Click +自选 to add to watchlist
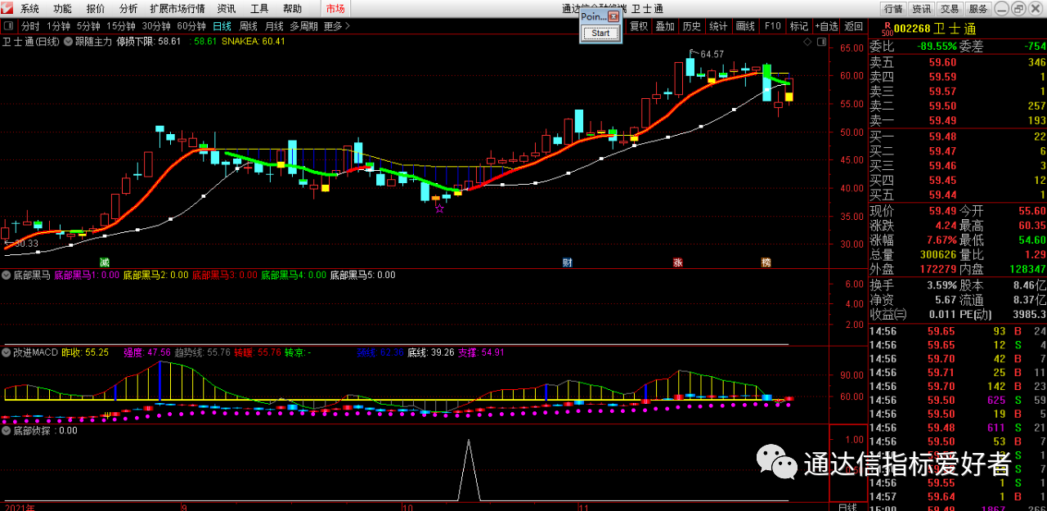 pyautogui.click(x=826, y=26)
